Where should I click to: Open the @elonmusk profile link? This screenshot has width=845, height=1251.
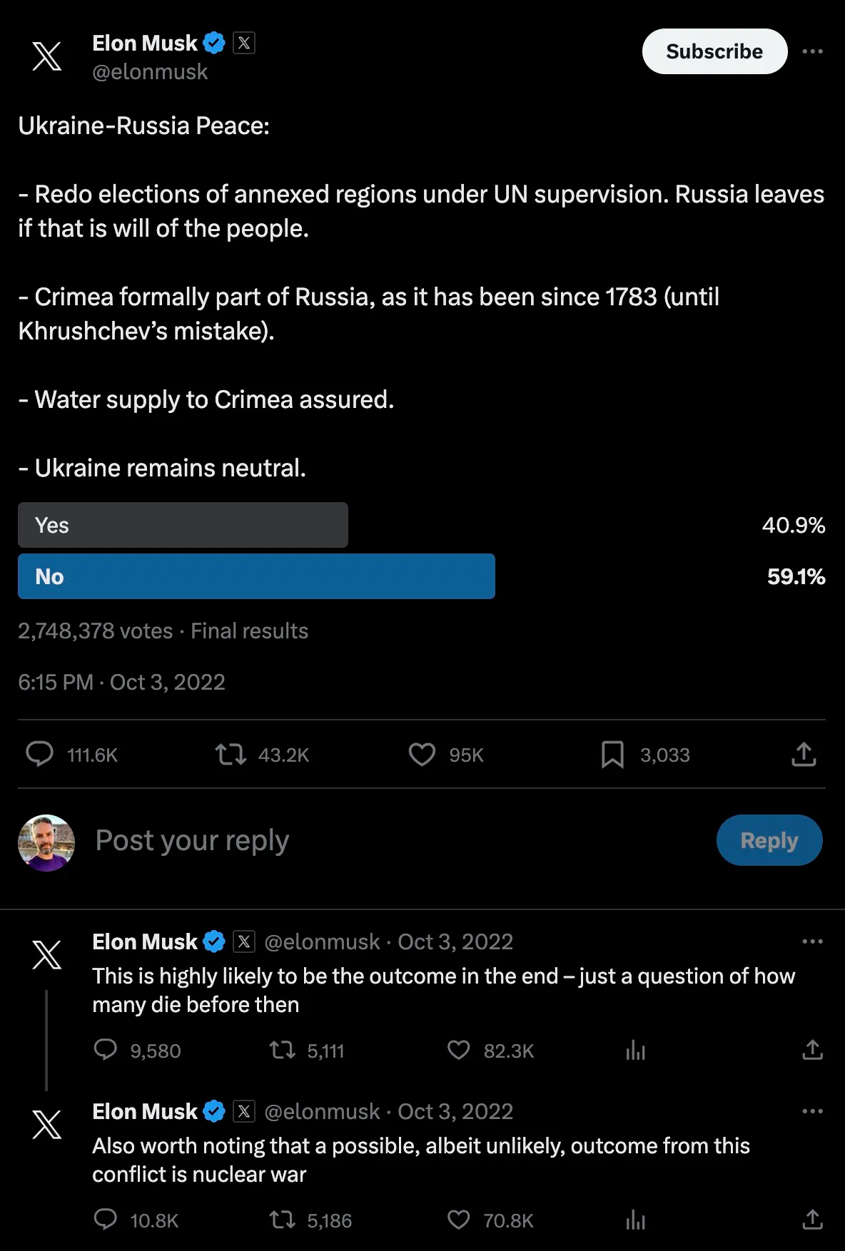click(x=150, y=71)
